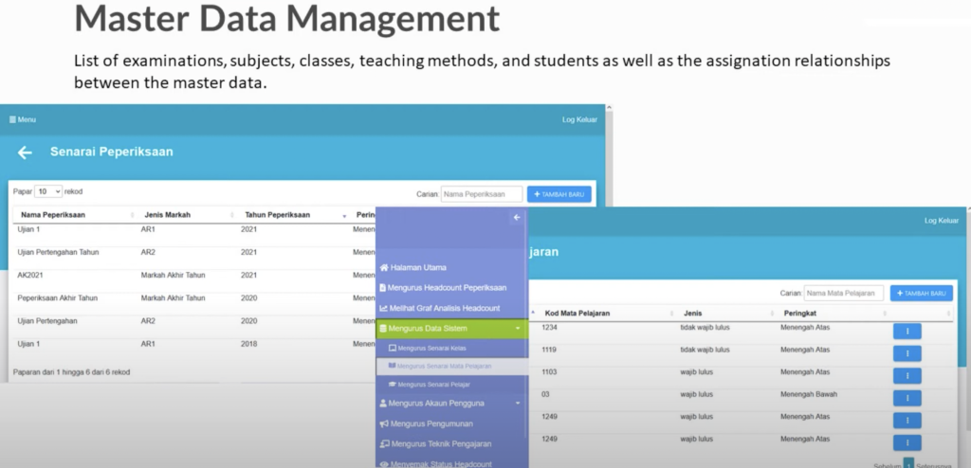Collapse sidebar using its left arrow icon
This screenshot has width=971, height=468.
517,218
